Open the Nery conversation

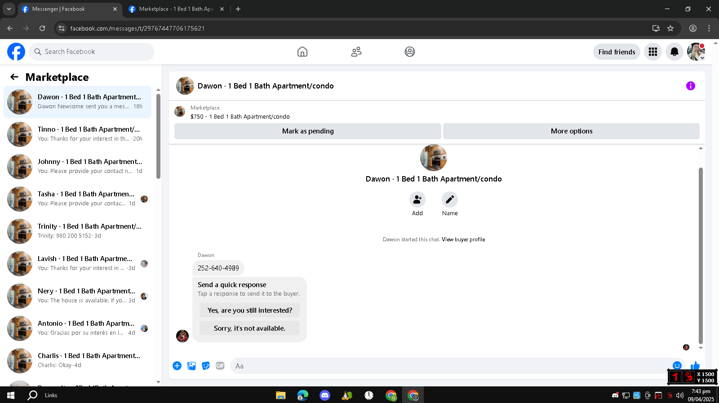coord(77,296)
